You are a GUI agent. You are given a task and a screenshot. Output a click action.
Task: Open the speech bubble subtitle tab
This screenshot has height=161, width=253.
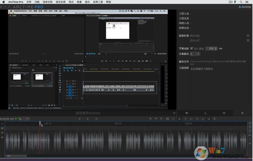point(186,113)
